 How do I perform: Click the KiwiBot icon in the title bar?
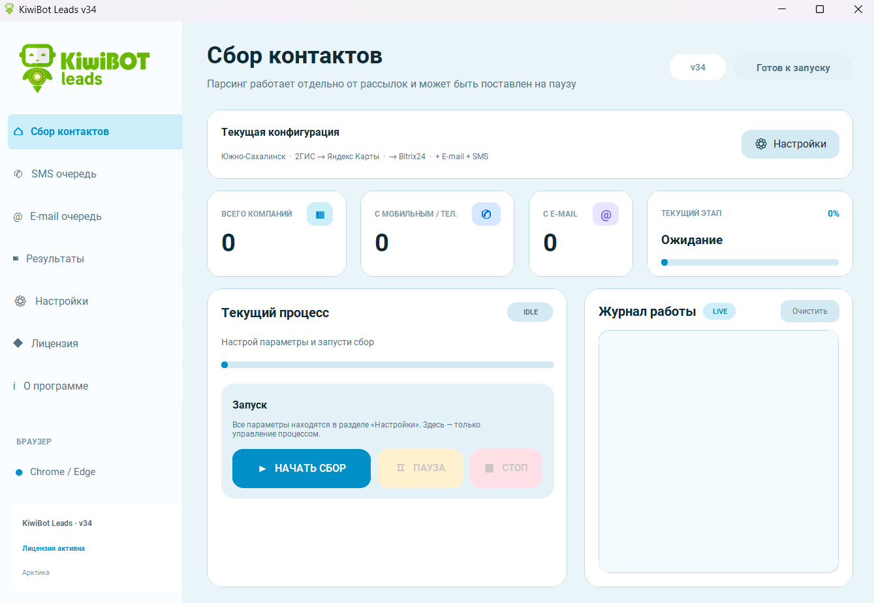click(x=9, y=9)
